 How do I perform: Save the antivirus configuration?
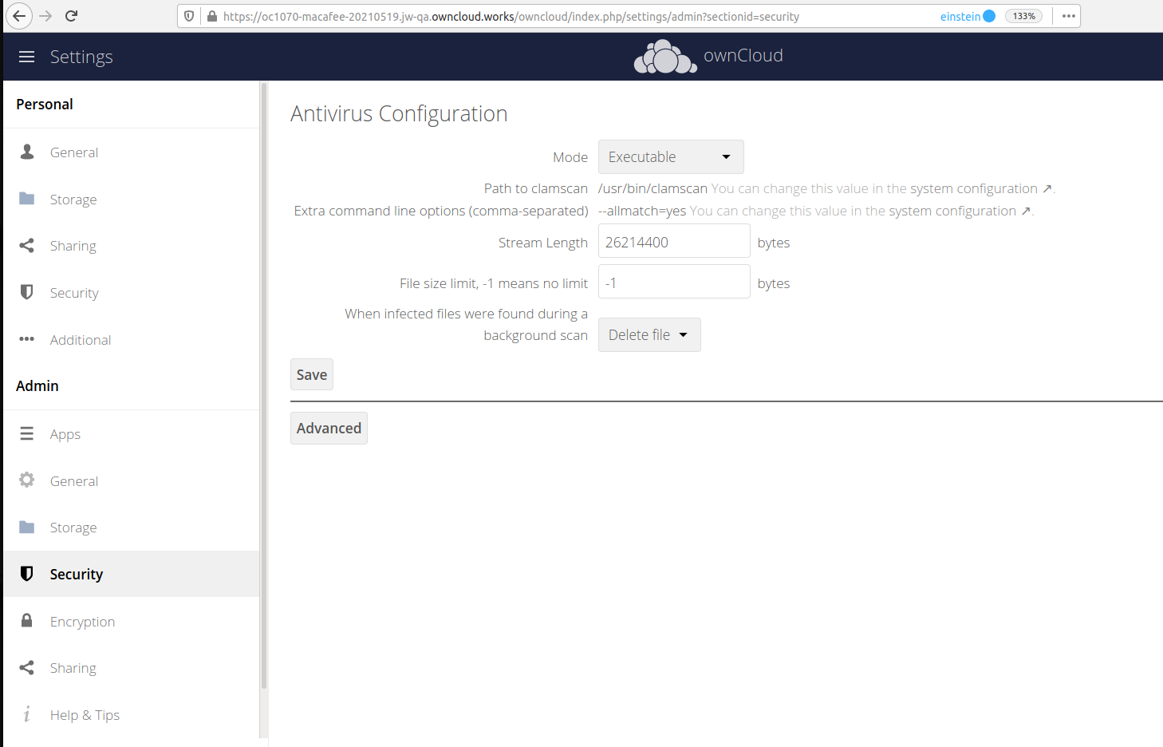coord(311,373)
